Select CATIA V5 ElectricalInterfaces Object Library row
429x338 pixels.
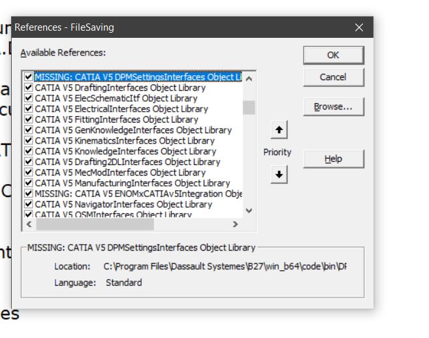[x=121, y=109]
